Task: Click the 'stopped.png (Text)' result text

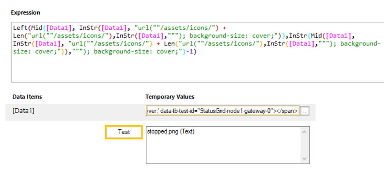Action: (171, 132)
